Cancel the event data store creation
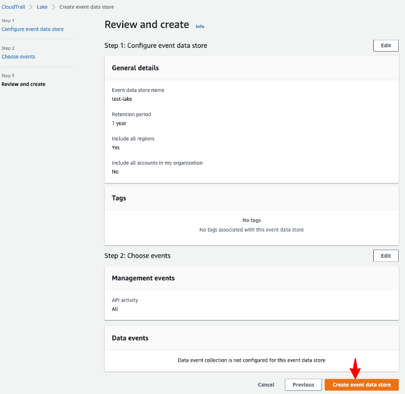Screen dimensions: 405x394 (266, 385)
